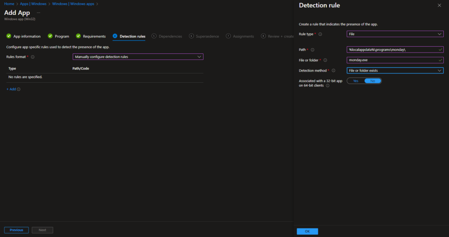
Task: Click the 'Create a rule that indicates' description text
Action: coord(338,24)
